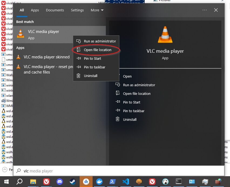This screenshot has height=187, width=230.
Task: Click Open in the right details pane
Action: 127,76
